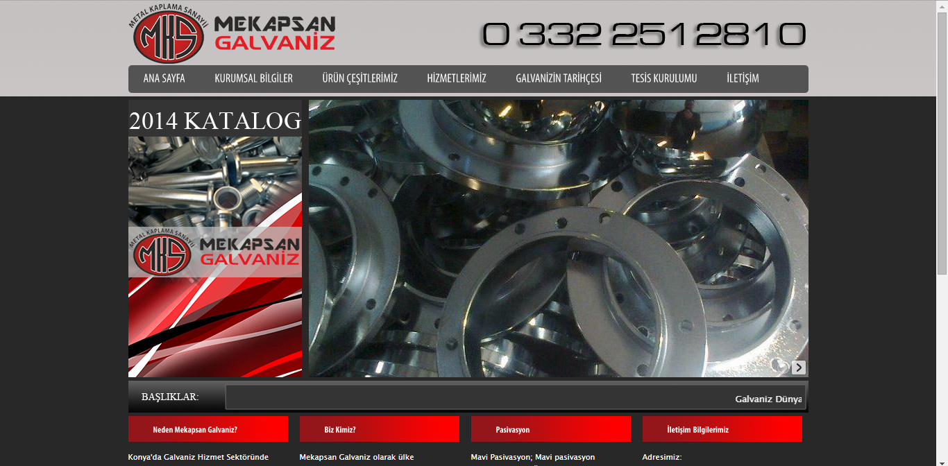
Task: Click the phone number 0 332 251 2810
Action: click(644, 34)
